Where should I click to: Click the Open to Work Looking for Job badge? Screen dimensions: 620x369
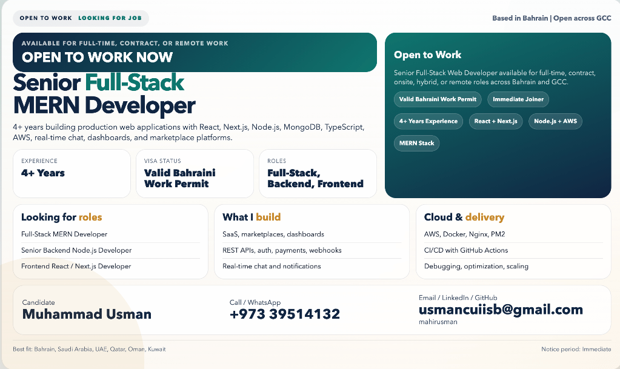(81, 18)
